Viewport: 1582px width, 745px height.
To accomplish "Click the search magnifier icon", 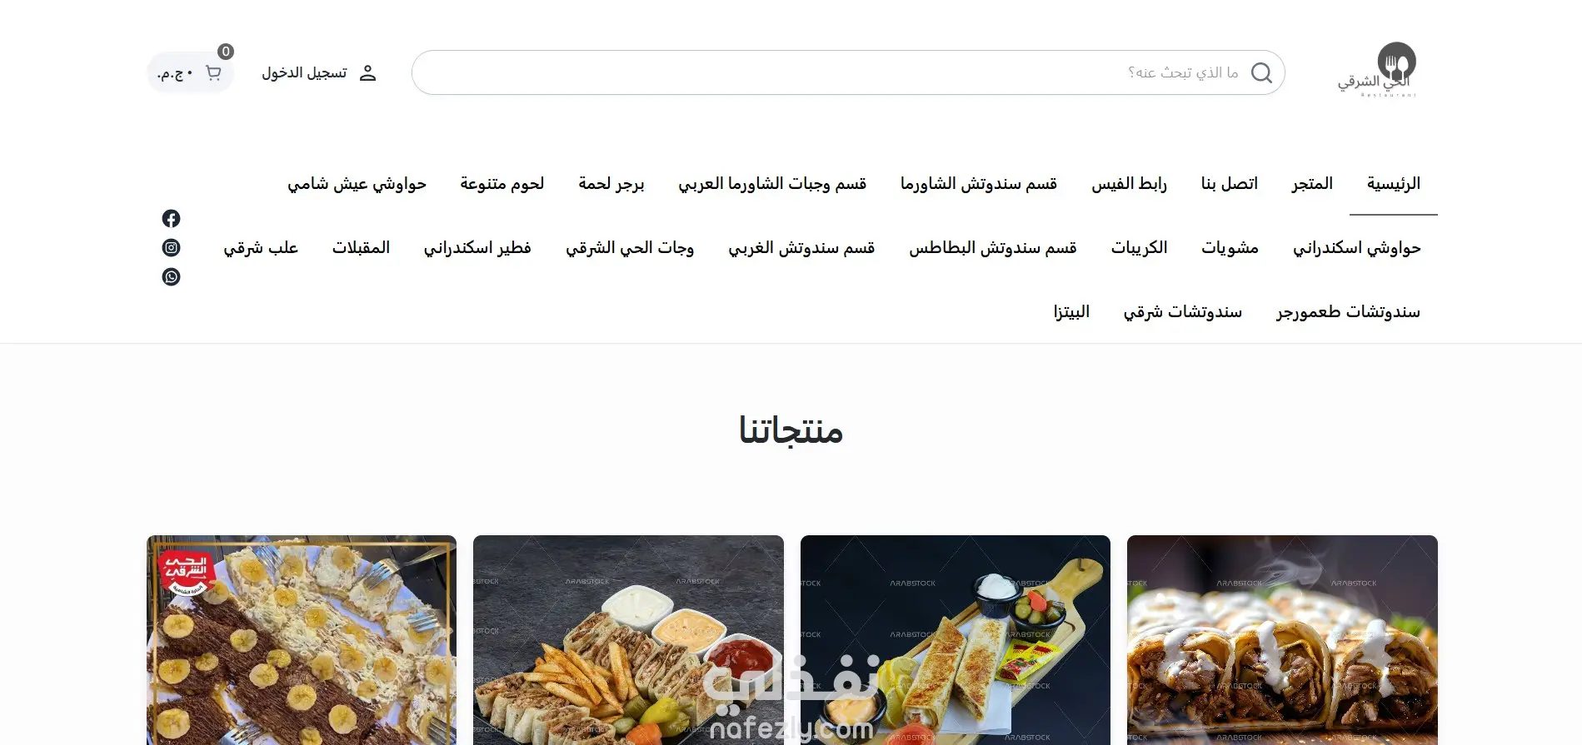I will tap(1261, 73).
